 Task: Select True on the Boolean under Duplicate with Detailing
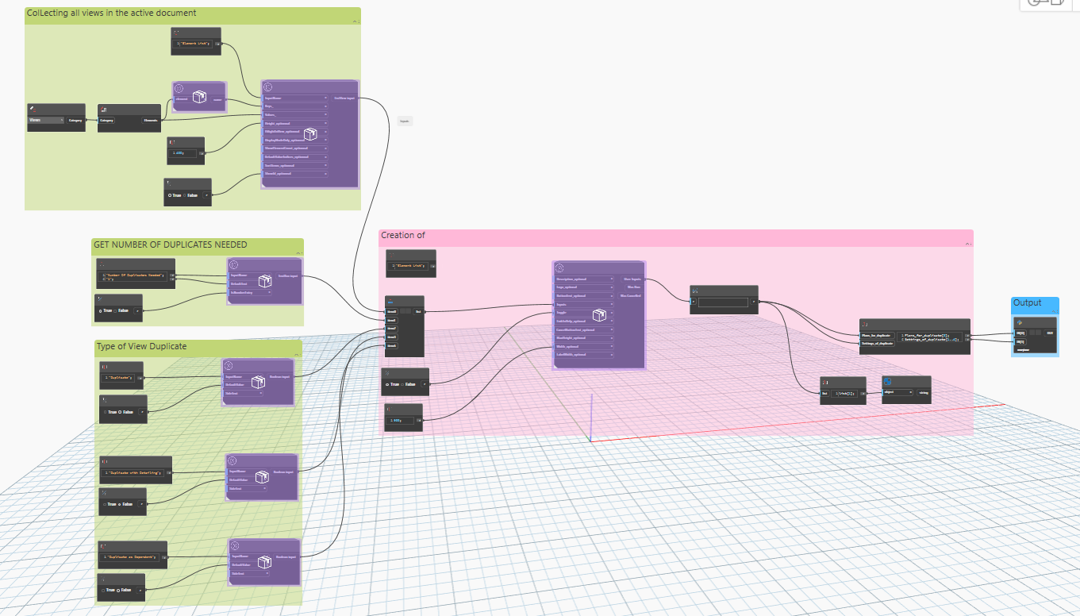pyautogui.click(x=110, y=503)
